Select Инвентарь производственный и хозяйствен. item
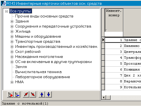 57,47
